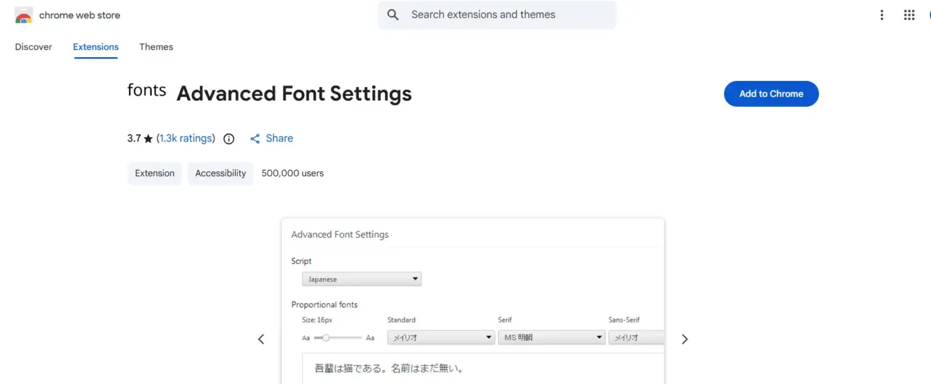Open the three-dot more options menu
Viewport: 931px width, 384px height.
point(882,15)
